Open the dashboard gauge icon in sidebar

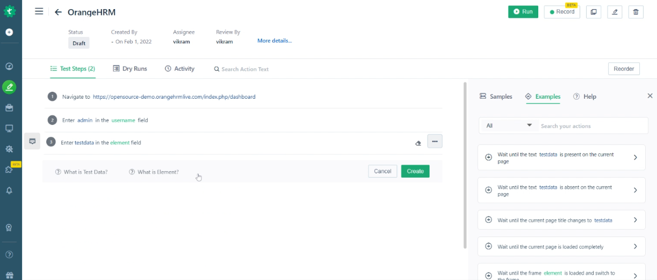(x=9, y=67)
